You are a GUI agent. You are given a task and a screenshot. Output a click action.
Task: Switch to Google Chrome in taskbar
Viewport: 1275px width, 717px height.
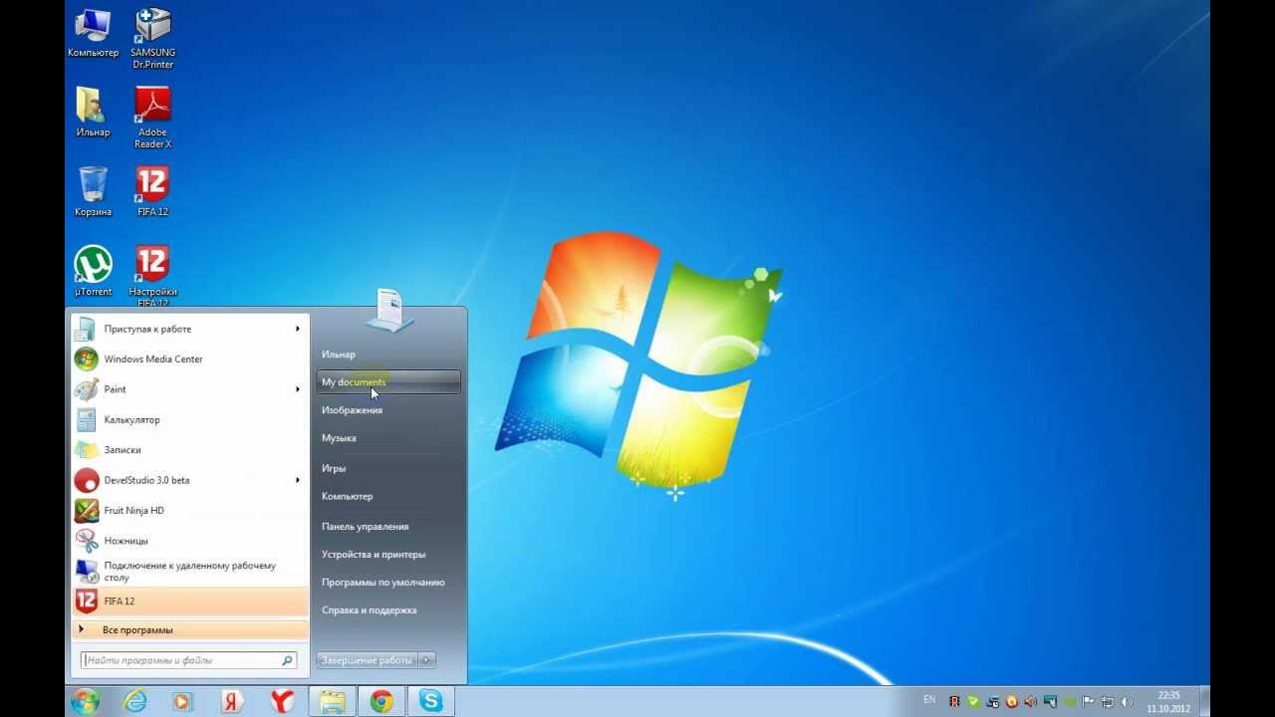[382, 701]
